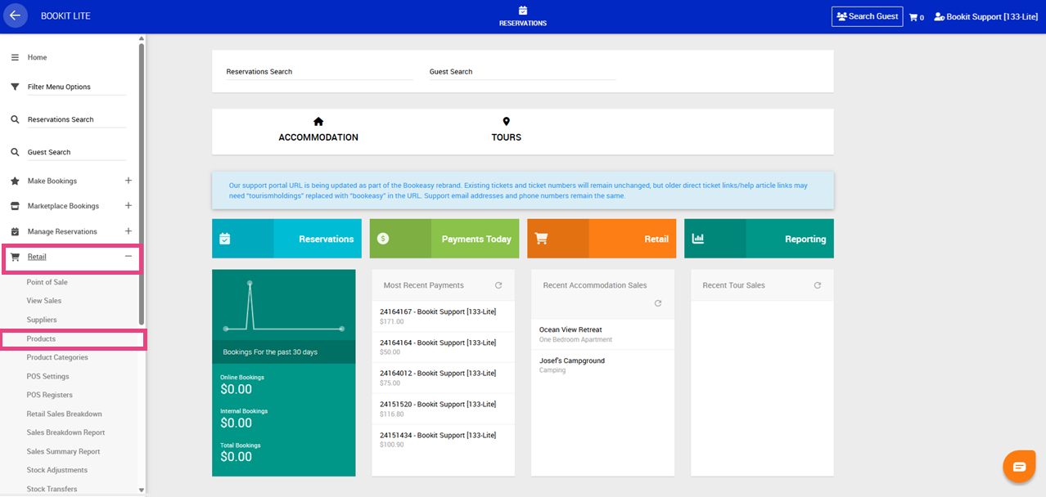Click sidebar Guest Search field
1046x497 pixels.
77,152
